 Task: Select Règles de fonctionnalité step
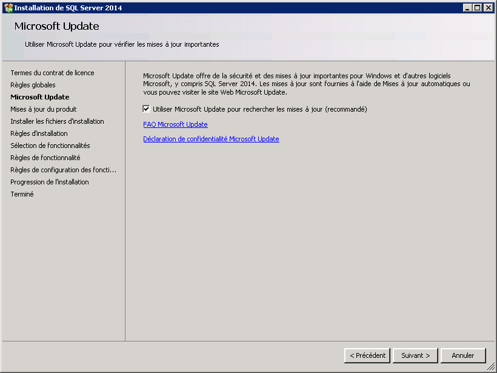click(45, 158)
